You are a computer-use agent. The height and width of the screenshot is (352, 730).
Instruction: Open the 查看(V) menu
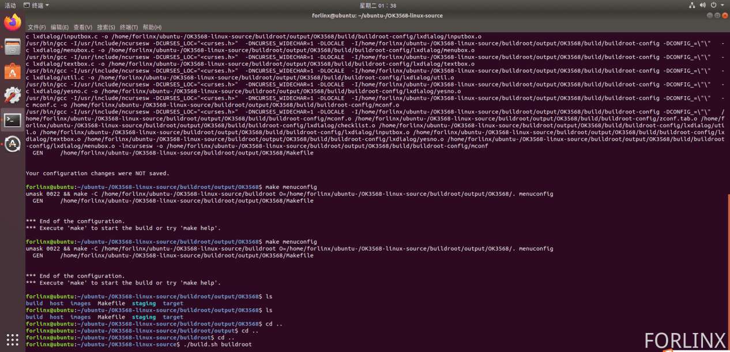(x=82, y=27)
